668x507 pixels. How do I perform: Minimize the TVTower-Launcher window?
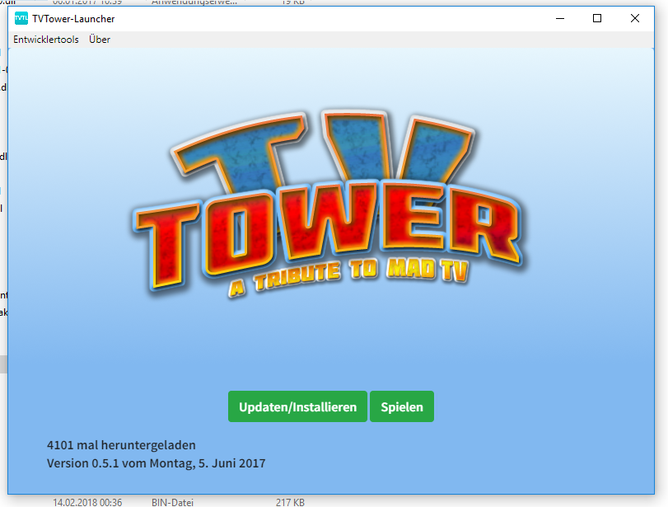click(x=560, y=18)
